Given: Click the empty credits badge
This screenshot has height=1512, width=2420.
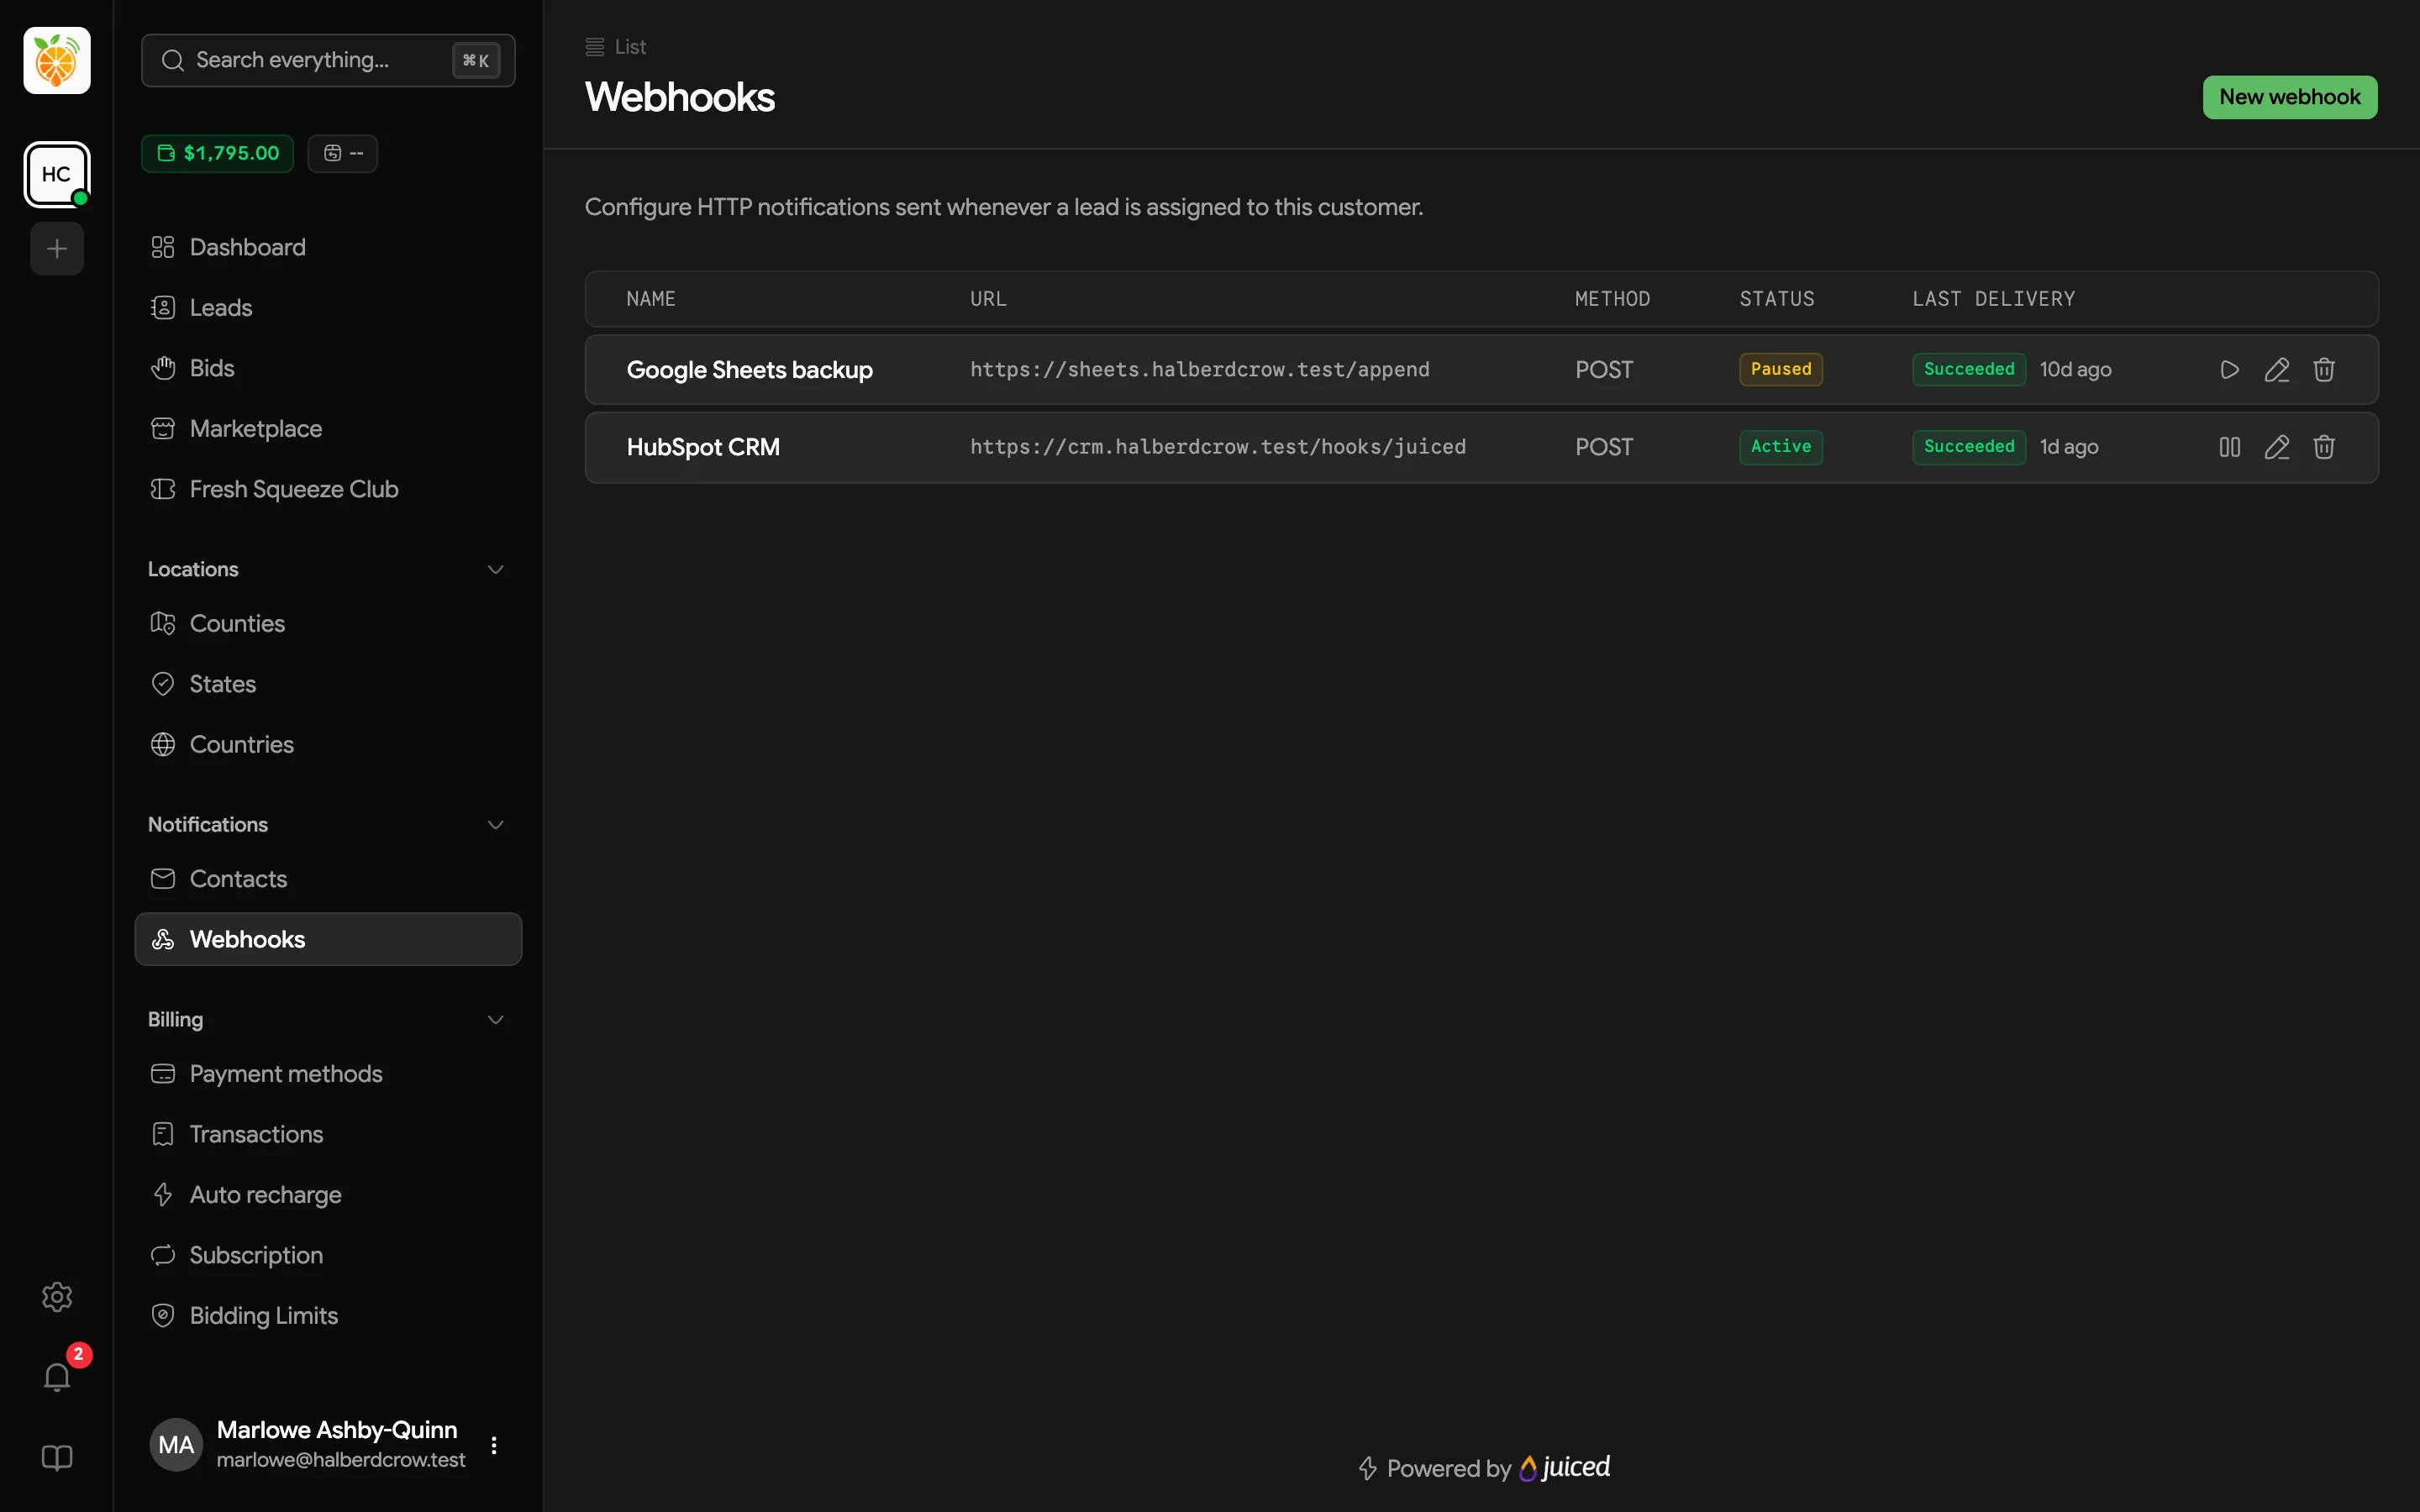Looking at the screenshot, I should point(342,153).
